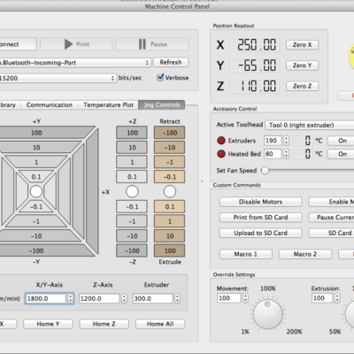354x354 pixels.
Task: Jog +Y by 100
Action: [36, 133]
